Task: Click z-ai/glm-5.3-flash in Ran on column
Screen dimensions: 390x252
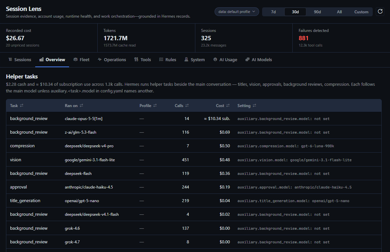Action: click(80, 132)
